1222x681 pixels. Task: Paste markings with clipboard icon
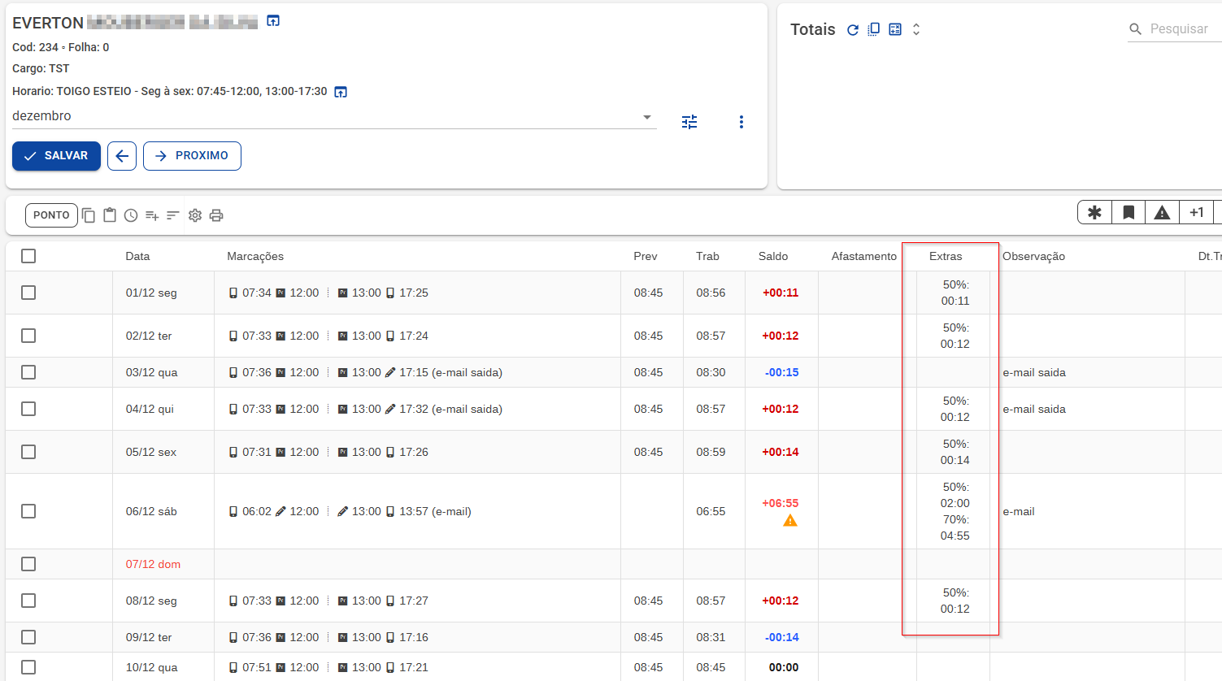coord(110,215)
